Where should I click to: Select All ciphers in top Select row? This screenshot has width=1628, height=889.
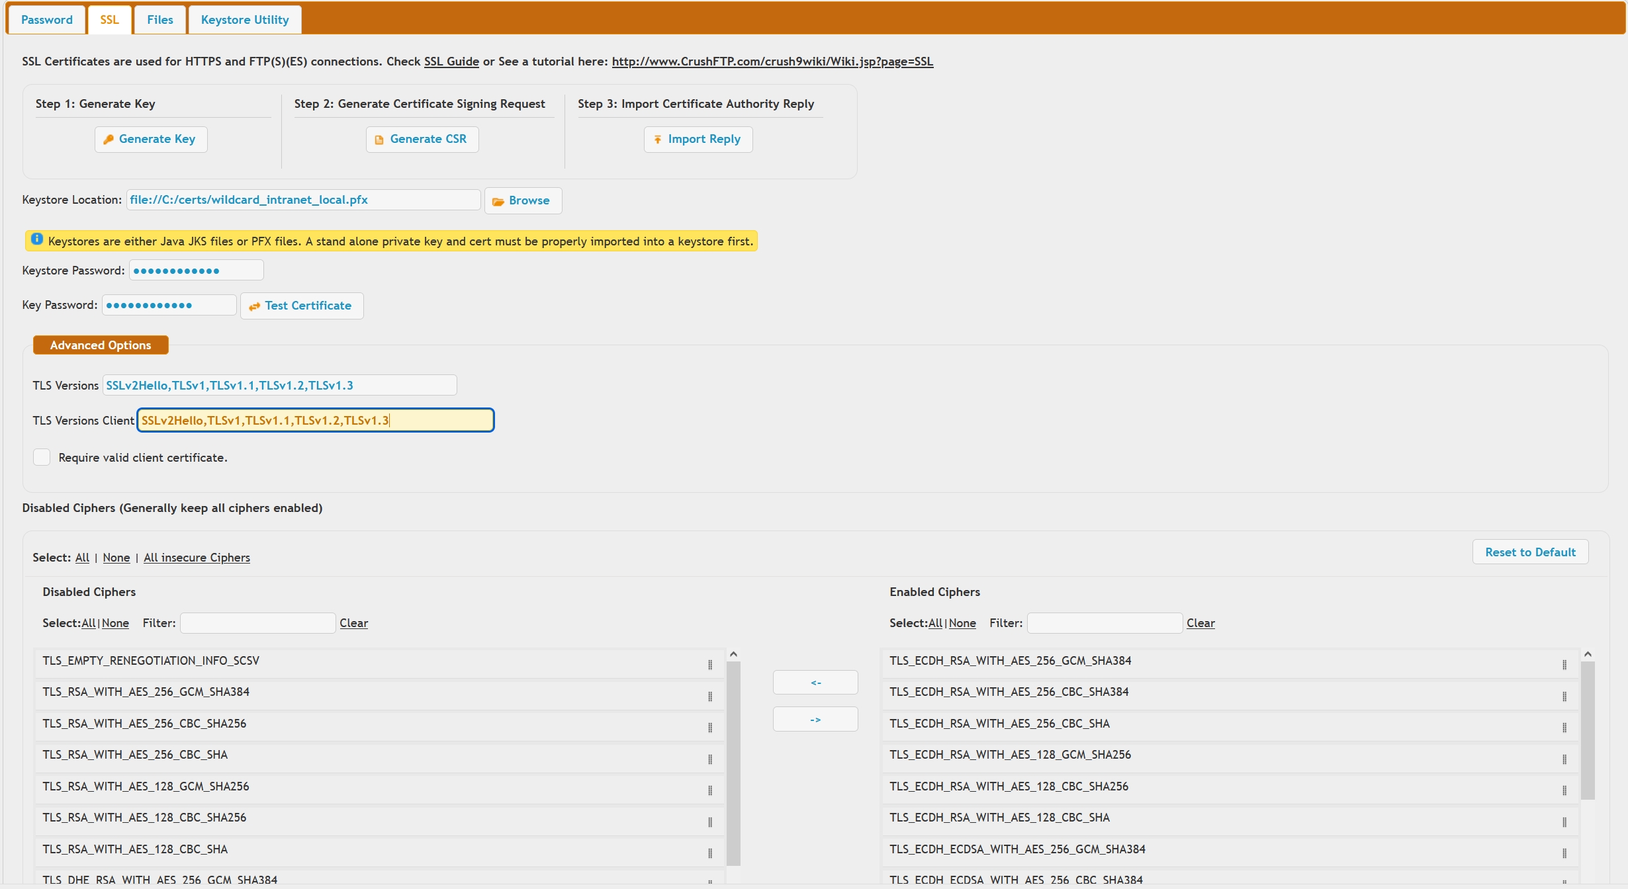pyautogui.click(x=82, y=558)
